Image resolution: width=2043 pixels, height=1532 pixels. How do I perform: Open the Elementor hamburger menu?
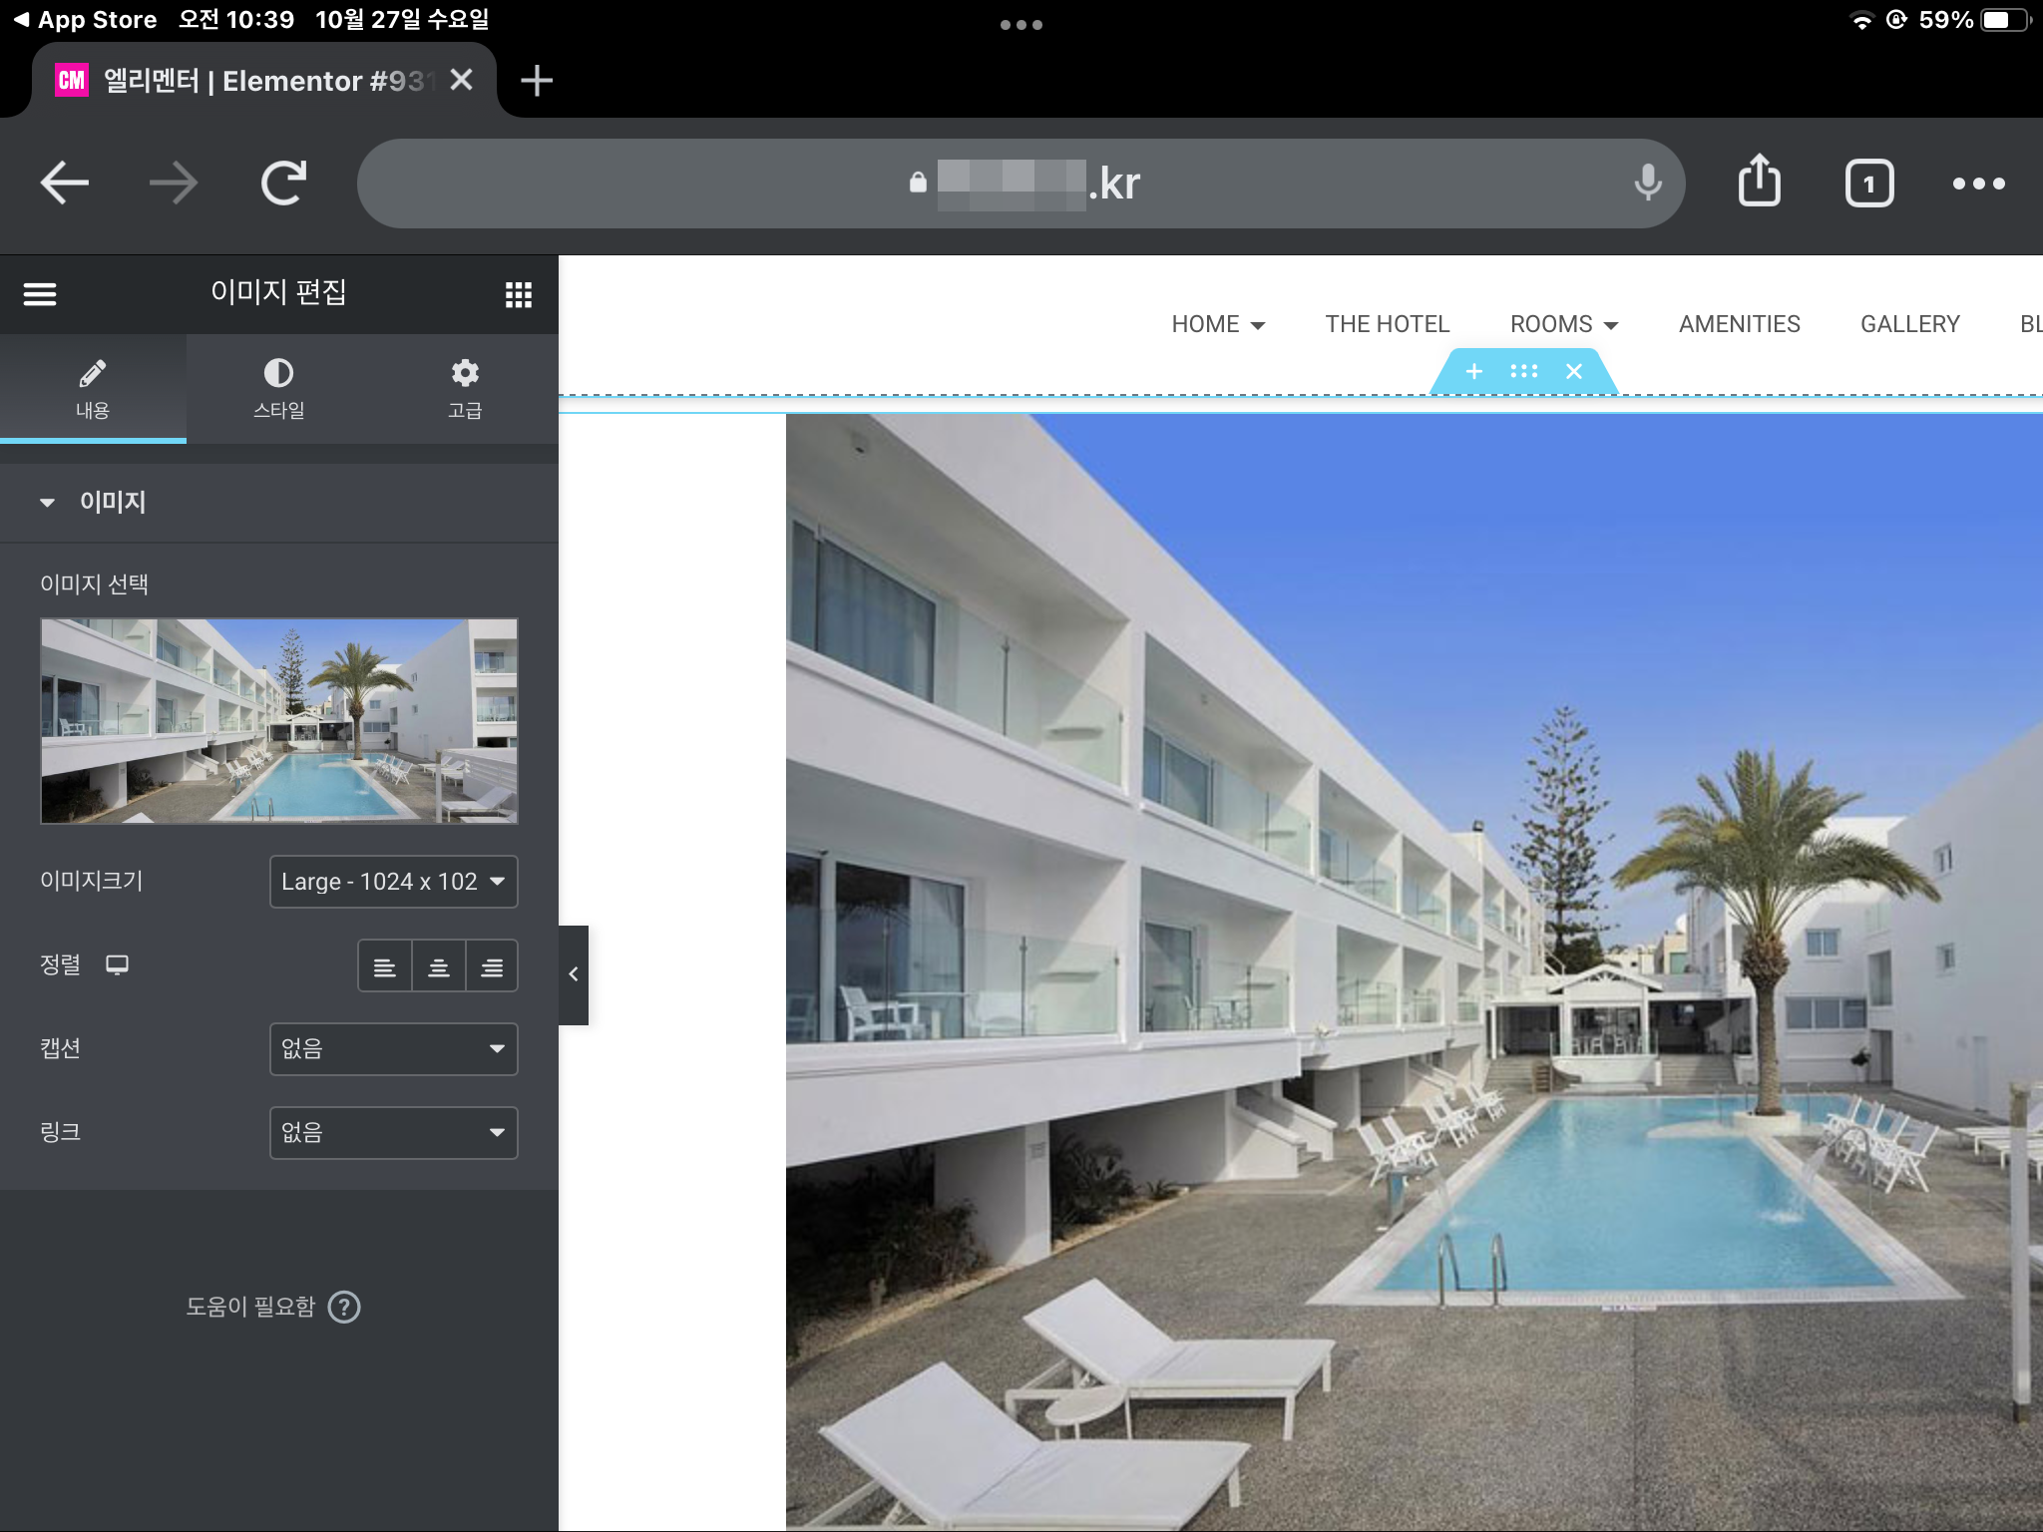tap(40, 294)
